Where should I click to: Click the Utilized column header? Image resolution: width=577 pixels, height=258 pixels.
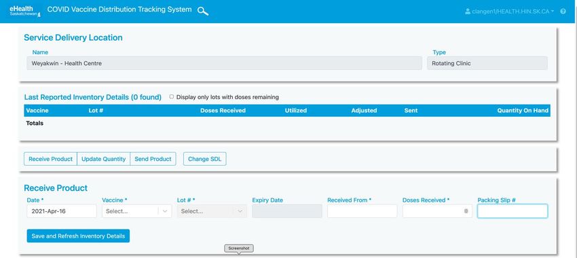[295, 111]
